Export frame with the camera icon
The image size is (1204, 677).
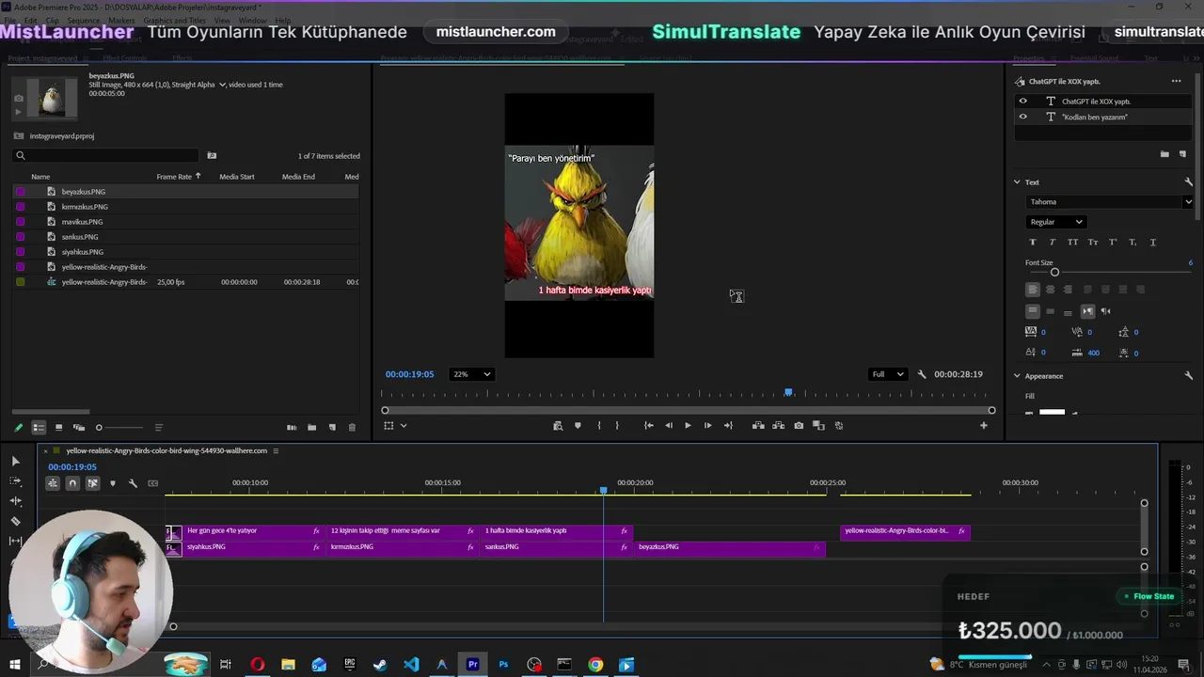(799, 426)
